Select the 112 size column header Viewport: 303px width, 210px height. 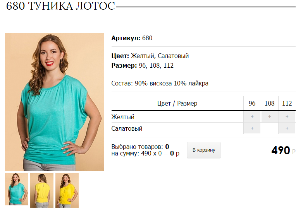287,103
